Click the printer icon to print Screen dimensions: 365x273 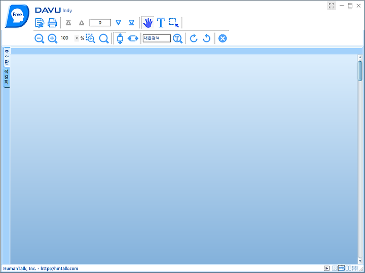coord(52,23)
